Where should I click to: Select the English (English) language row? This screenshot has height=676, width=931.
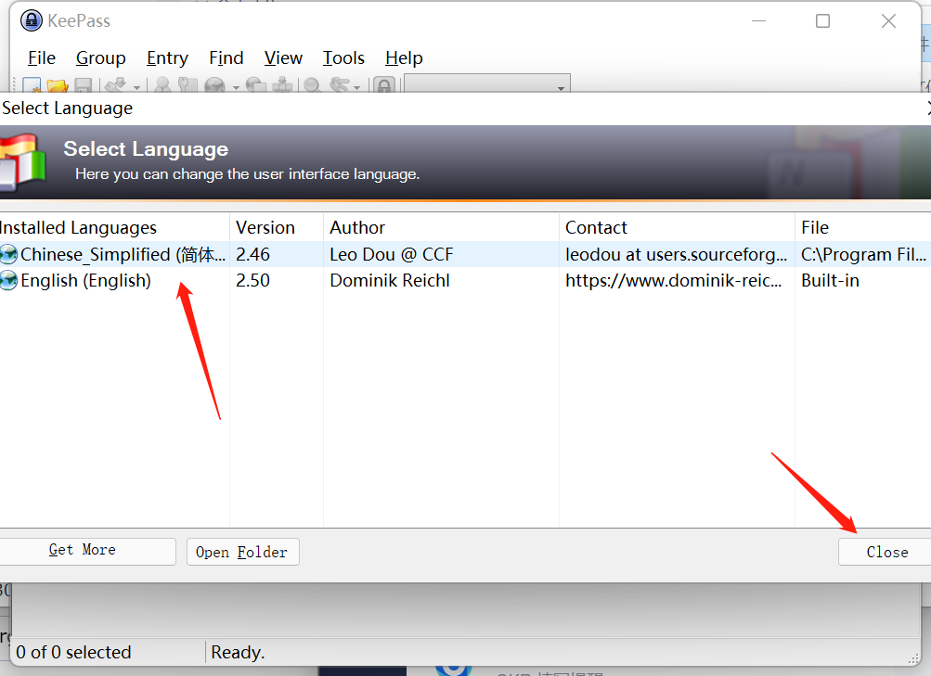tap(466, 280)
